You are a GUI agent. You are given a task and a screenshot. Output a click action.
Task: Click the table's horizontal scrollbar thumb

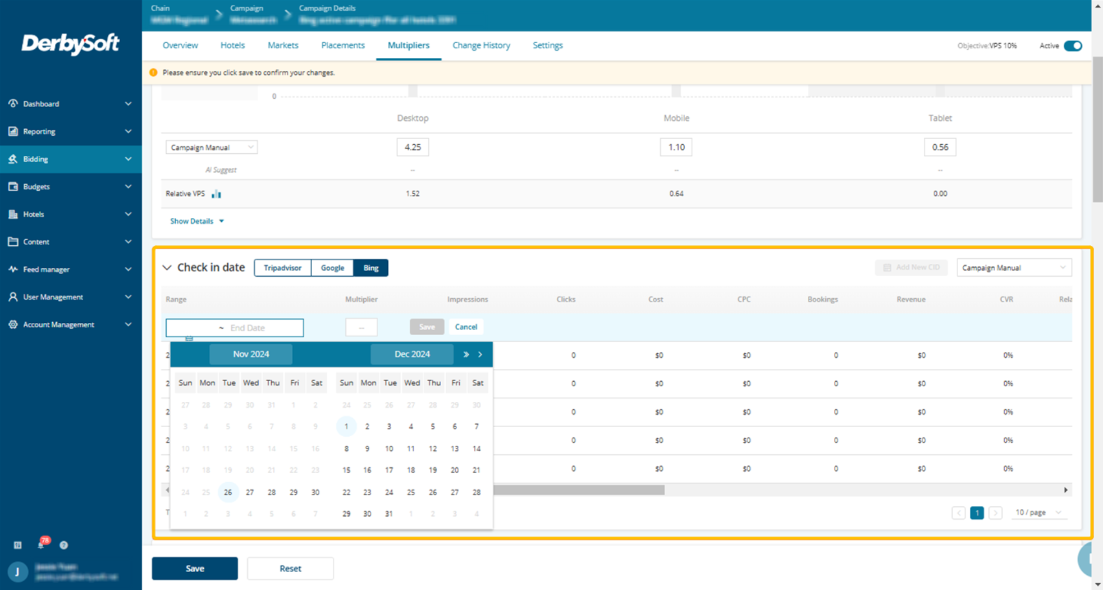[579, 490]
